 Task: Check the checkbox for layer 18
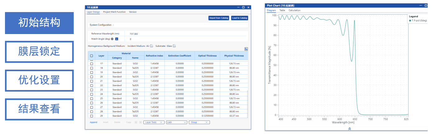pyautogui.click(x=91, y=68)
